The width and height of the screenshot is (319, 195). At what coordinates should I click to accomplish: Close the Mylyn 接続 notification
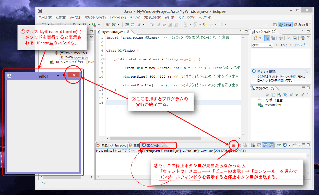[307, 71]
